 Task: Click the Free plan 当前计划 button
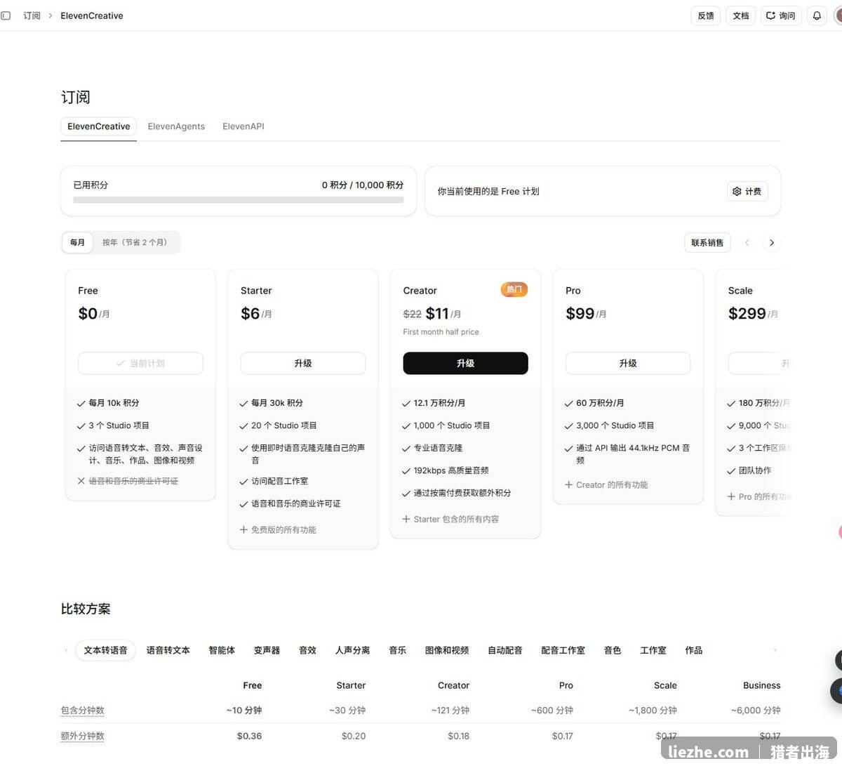pyautogui.click(x=140, y=363)
